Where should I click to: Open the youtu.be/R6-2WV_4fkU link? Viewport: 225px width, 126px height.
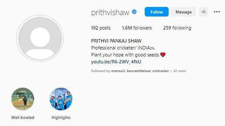coord(116,62)
